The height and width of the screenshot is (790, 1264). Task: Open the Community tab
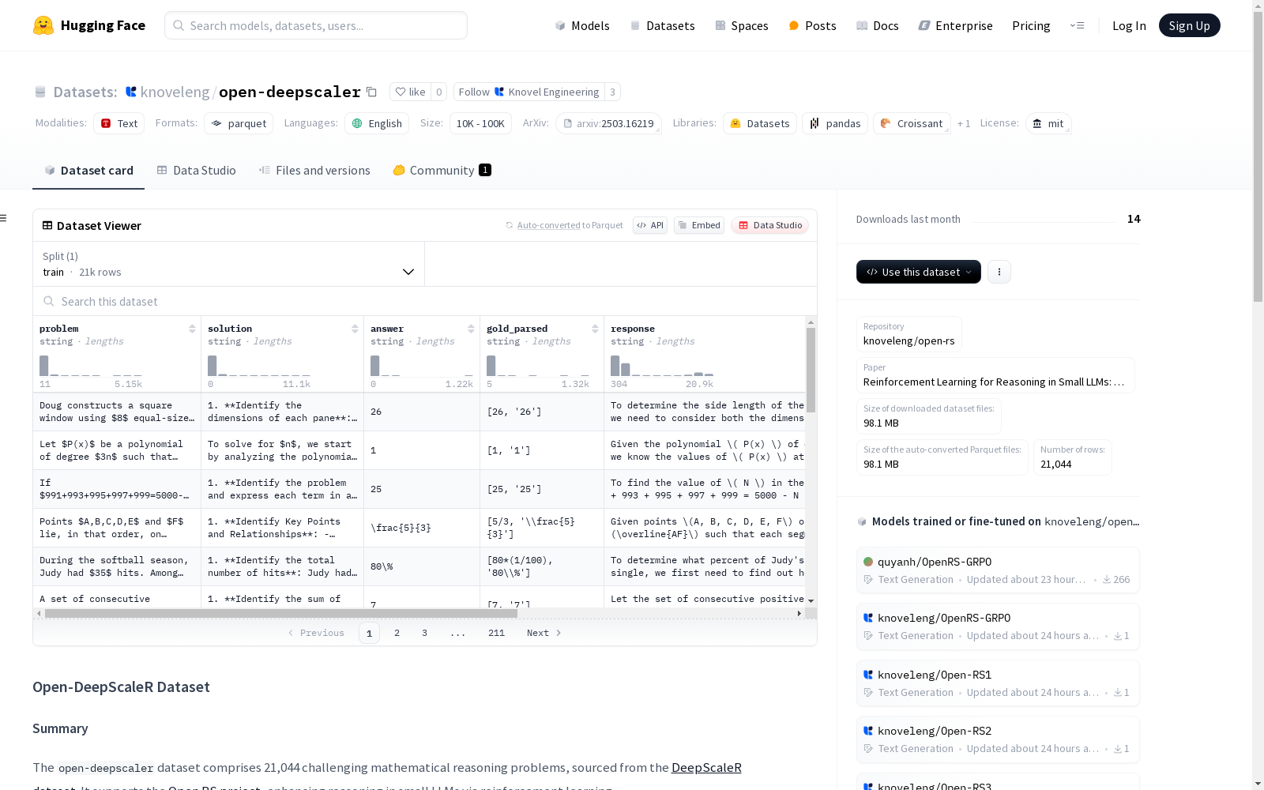click(x=442, y=170)
